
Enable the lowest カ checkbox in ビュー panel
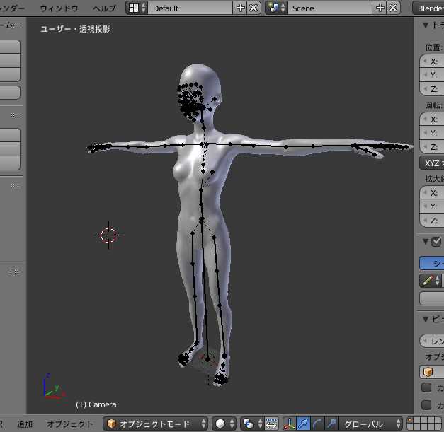(426, 405)
